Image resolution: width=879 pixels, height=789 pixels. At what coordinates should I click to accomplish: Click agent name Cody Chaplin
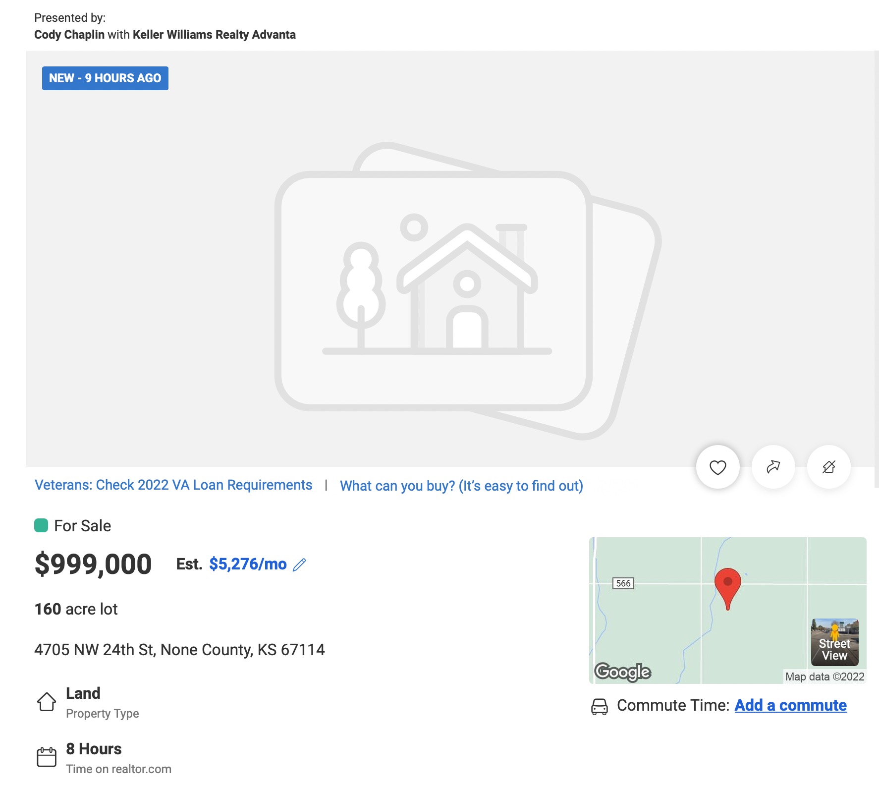coord(69,35)
